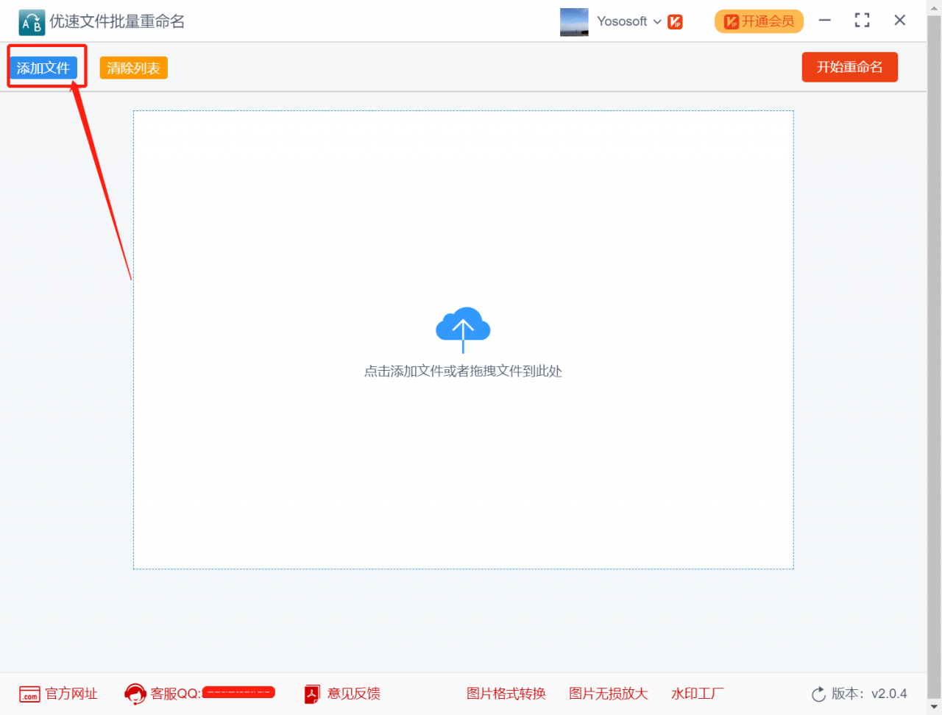Screen dimensions: 942x715
Task: Open the 图片无损放大 link
Action: (x=609, y=694)
